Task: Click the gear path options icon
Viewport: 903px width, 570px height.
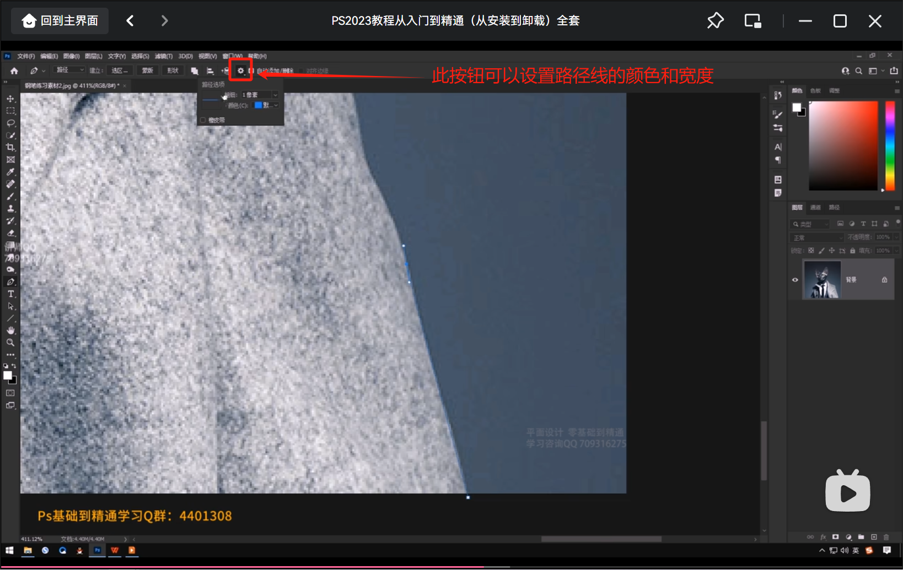Action: (x=241, y=70)
